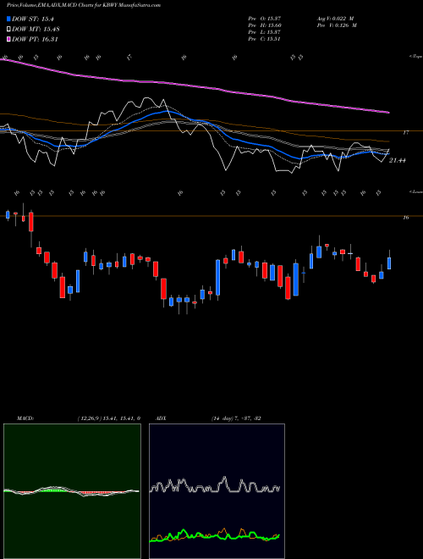Image resolution: width=423 pixels, height=559 pixels.
Task: Click the Pre C: 15.51 value
Action: pos(266,38)
